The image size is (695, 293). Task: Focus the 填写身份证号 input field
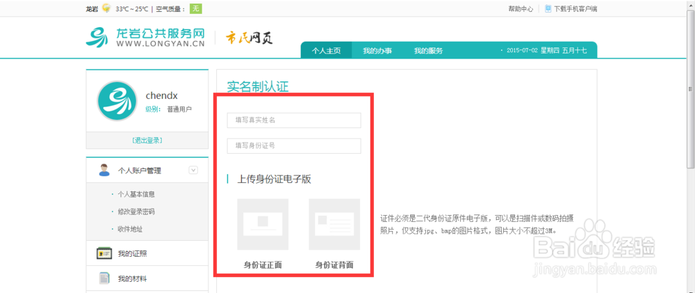[294, 145]
